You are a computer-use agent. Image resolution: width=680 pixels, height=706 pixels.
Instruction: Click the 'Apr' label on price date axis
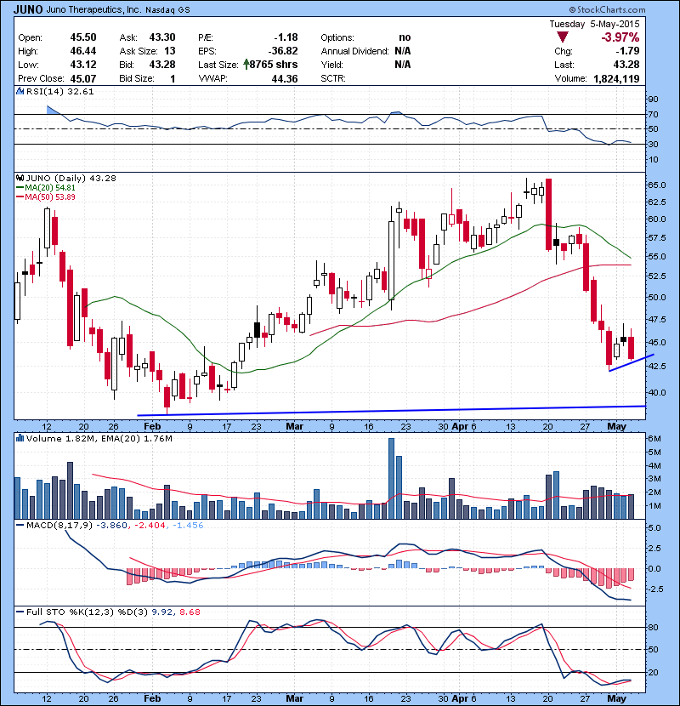[460, 426]
